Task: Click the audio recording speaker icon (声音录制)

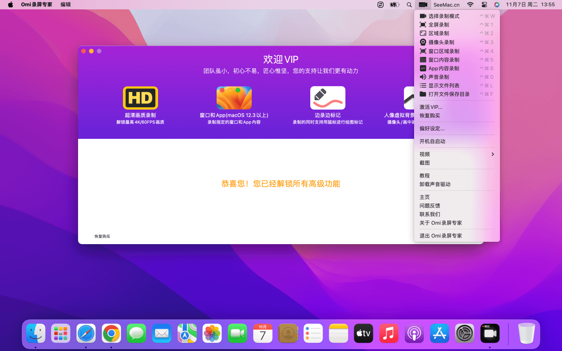Action: click(x=423, y=77)
